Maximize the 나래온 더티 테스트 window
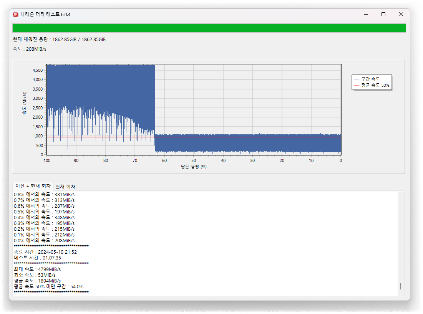Viewport: 423px width, 314px height. [x=383, y=14]
